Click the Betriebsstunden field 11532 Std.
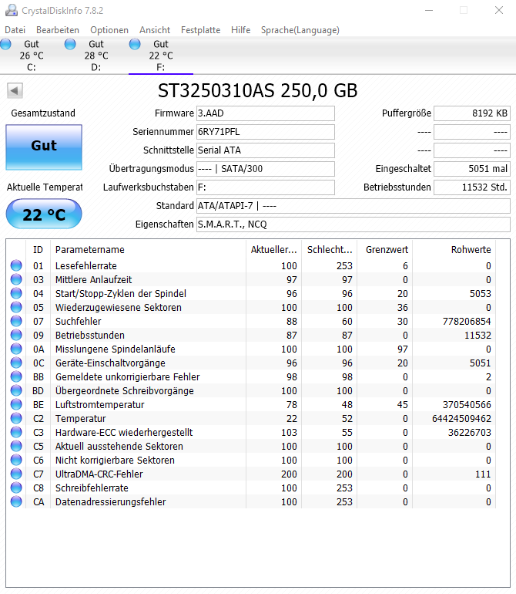 [472, 187]
